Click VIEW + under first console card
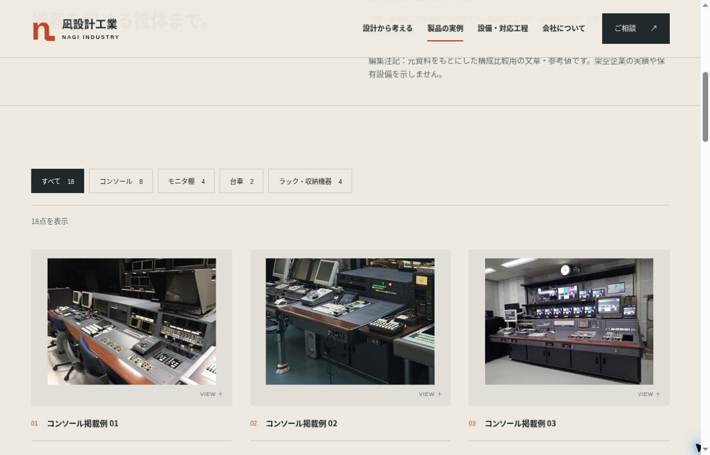This screenshot has height=455, width=710. click(x=211, y=394)
